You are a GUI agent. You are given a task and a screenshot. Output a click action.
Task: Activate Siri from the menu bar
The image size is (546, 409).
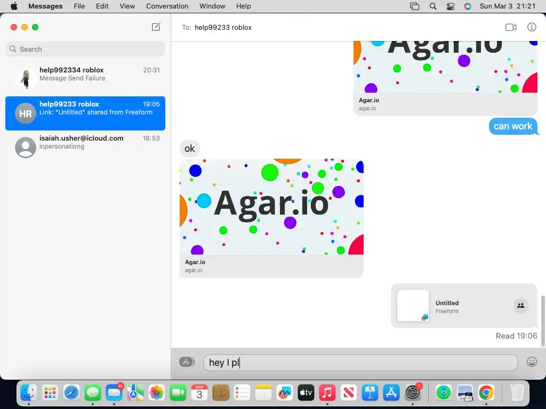click(468, 6)
